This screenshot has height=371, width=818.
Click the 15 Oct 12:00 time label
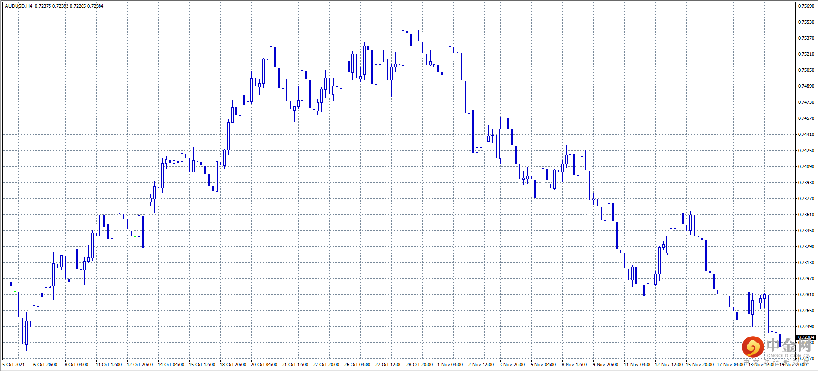coord(202,365)
